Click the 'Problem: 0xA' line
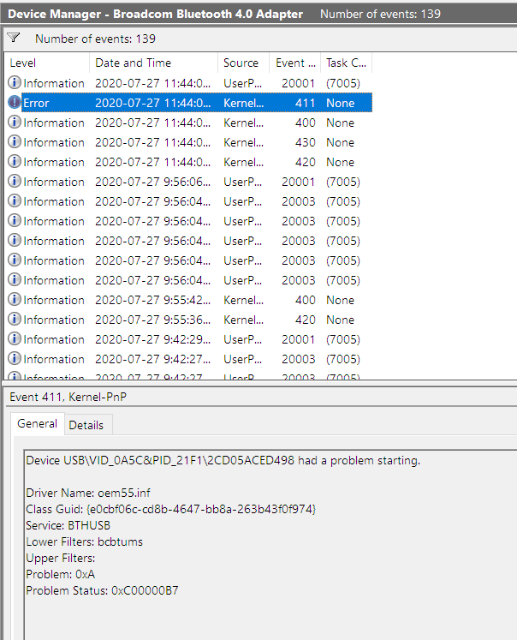Screen dimensions: 517x640 click(60, 574)
